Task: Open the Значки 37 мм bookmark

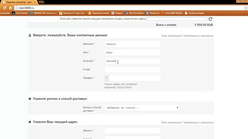Action: point(72,13)
